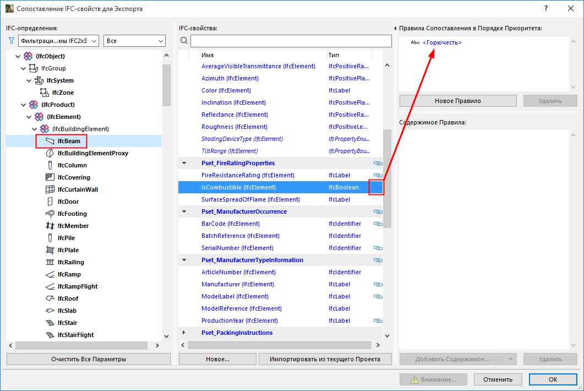Click the IfcBeam tree icon
The height and width of the screenshot is (391, 584).
(50, 141)
